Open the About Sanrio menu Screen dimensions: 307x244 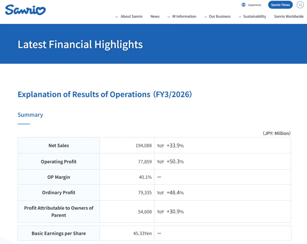(131, 16)
